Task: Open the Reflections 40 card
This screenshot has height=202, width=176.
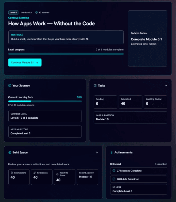Action: click(x=42, y=177)
